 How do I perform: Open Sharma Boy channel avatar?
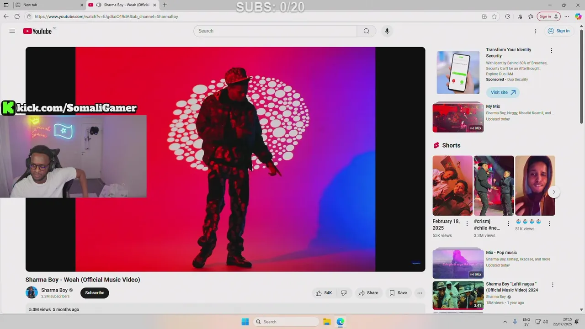pos(32,292)
